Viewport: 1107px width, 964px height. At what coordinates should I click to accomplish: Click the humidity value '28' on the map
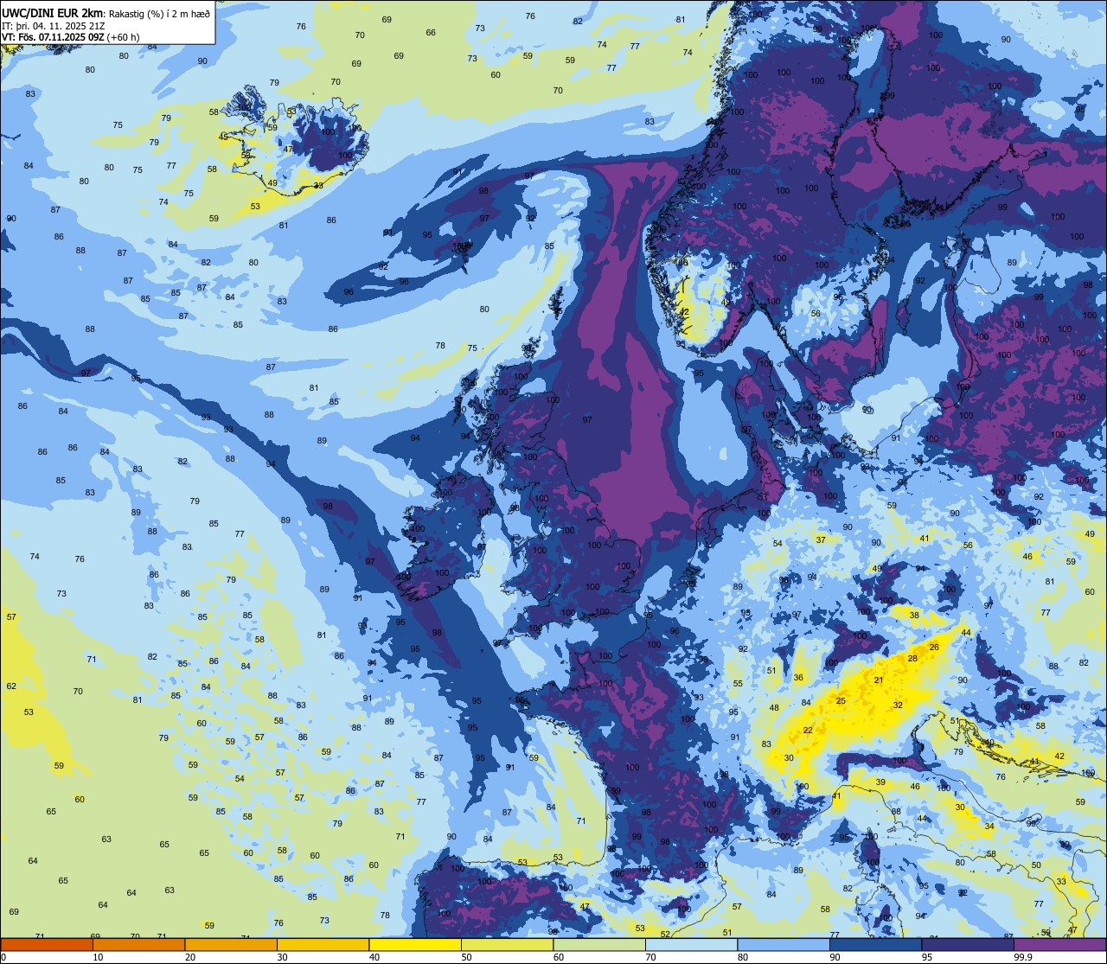pyautogui.click(x=912, y=659)
